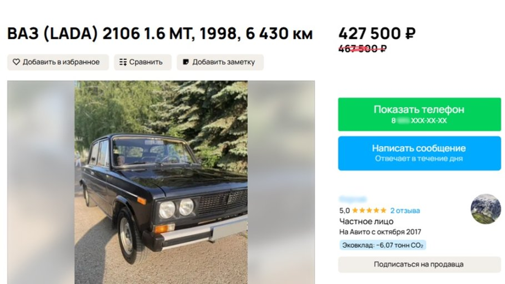Click the Сравнить button label
This screenshot has width=505, height=284.
[x=146, y=62]
